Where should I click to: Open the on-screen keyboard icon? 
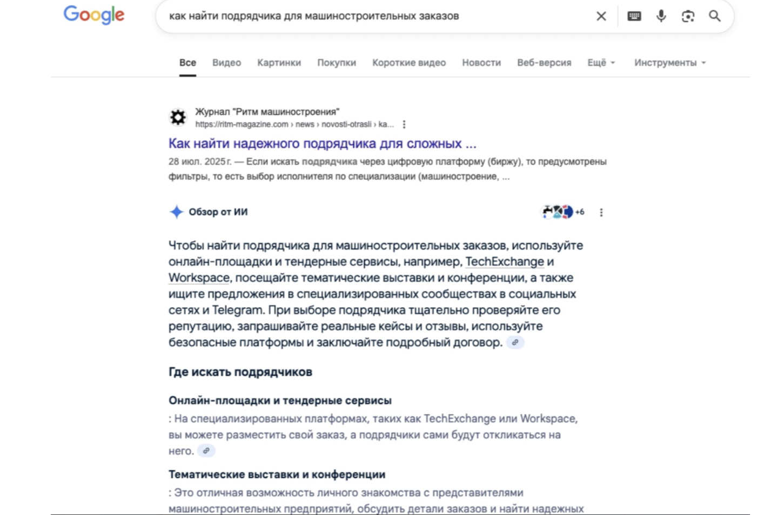(634, 16)
